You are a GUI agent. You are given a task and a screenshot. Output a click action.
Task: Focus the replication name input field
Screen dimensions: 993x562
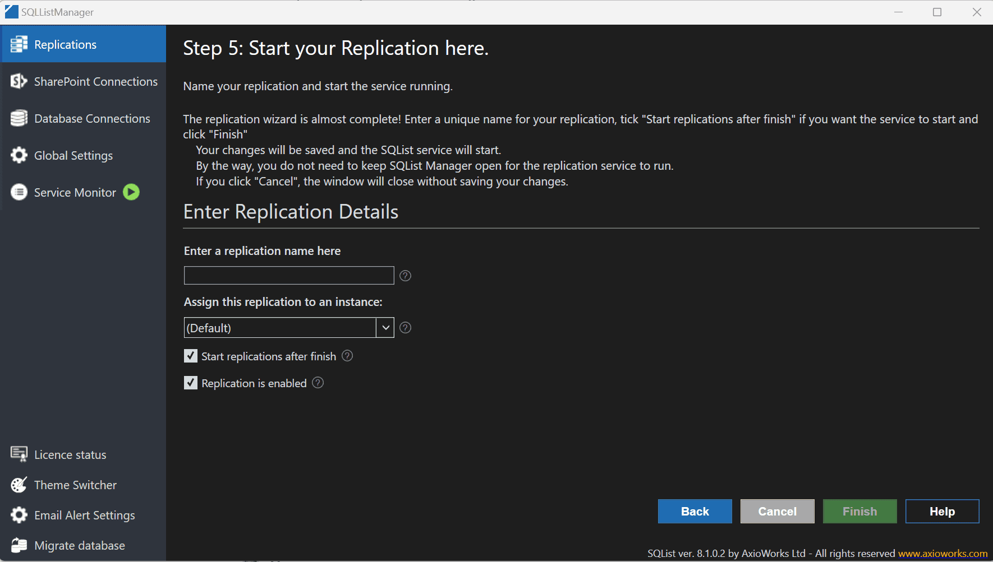point(289,276)
